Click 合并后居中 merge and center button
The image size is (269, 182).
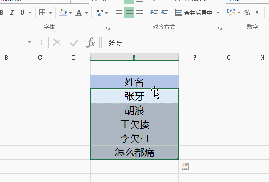pyautogui.click(x=194, y=13)
